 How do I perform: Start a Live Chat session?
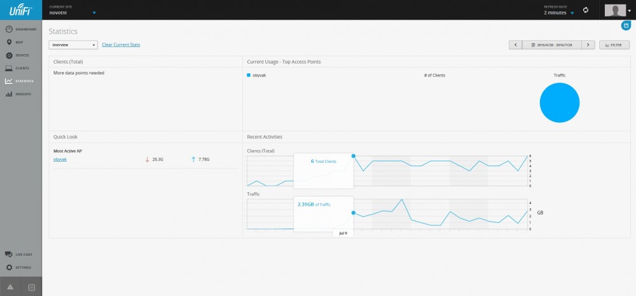[x=22, y=254]
